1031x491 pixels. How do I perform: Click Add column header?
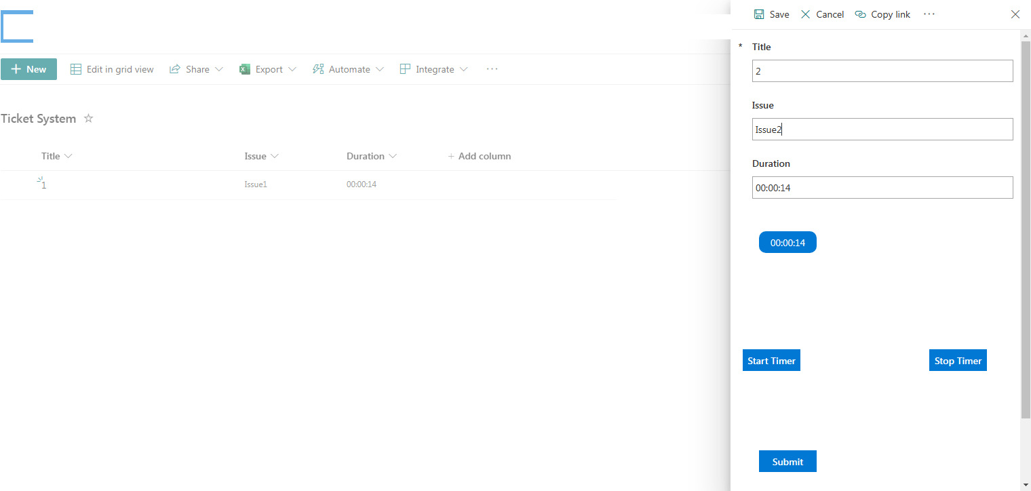(480, 156)
